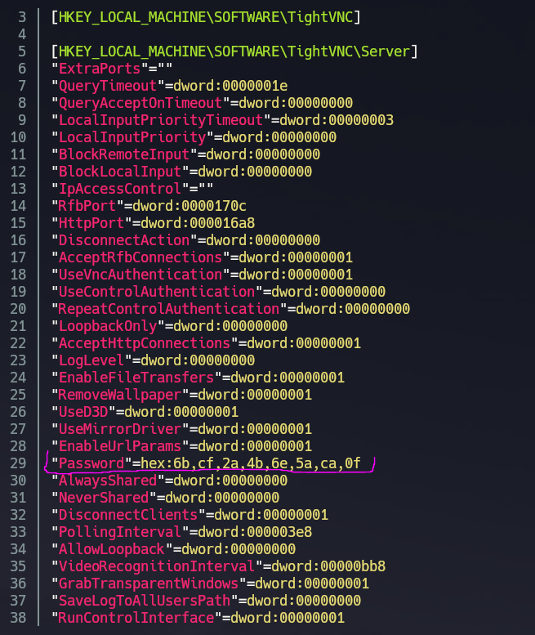Click the "SaveLogToAllUsersPath" line
The height and width of the screenshot is (635, 535).
pos(206,601)
